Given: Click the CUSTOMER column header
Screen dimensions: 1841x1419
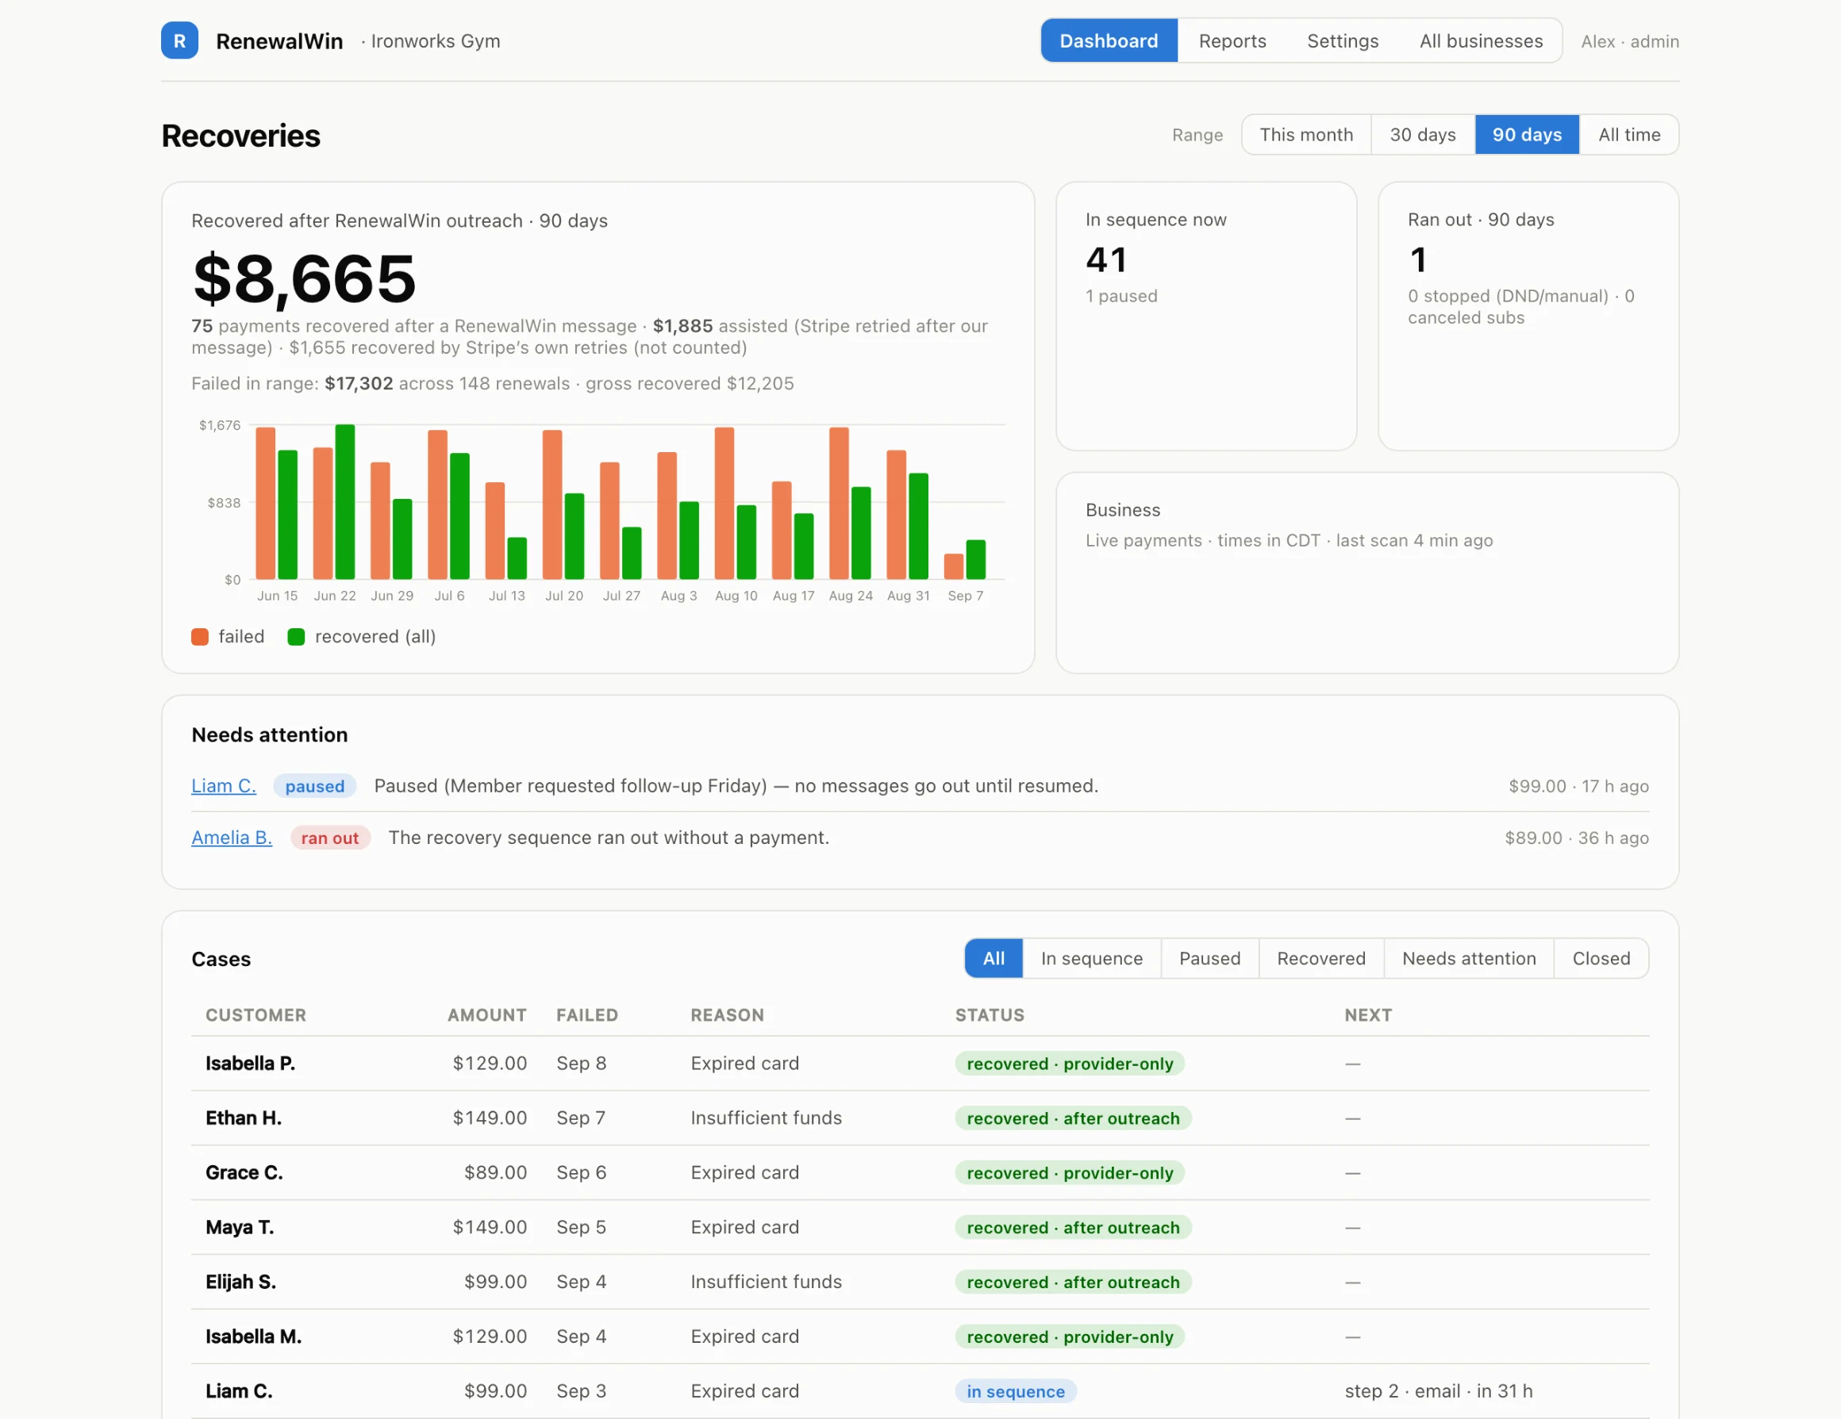Looking at the screenshot, I should coord(256,1014).
